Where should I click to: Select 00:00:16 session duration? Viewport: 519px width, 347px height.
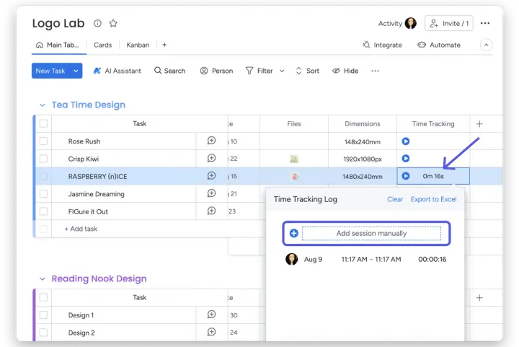click(x=432, y=259)
